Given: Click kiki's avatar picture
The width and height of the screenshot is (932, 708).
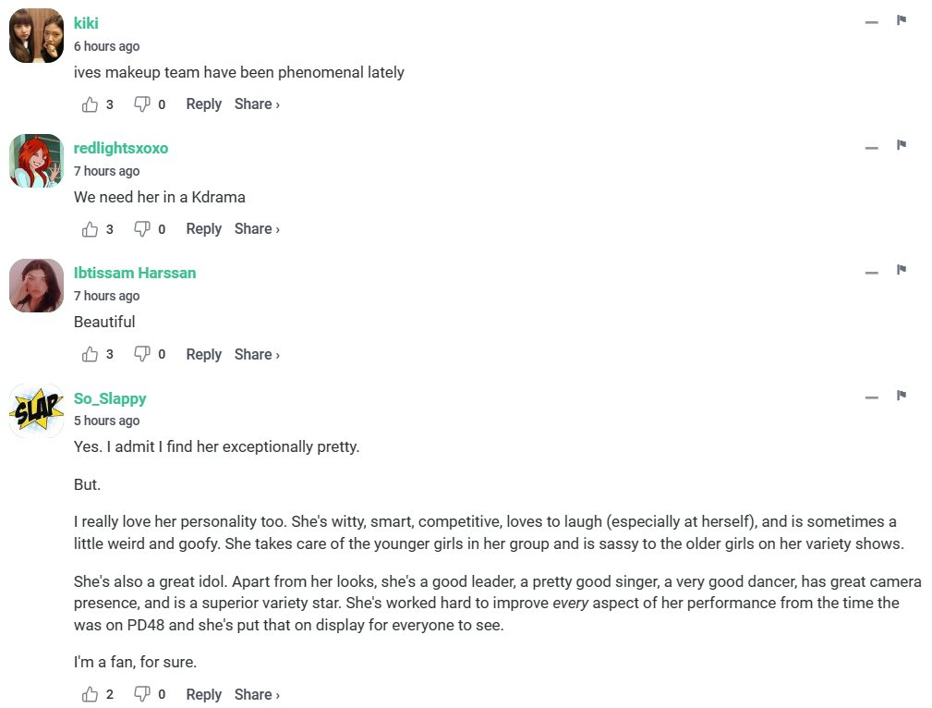Looking at the screenshot, I should (x=36, y=35).
